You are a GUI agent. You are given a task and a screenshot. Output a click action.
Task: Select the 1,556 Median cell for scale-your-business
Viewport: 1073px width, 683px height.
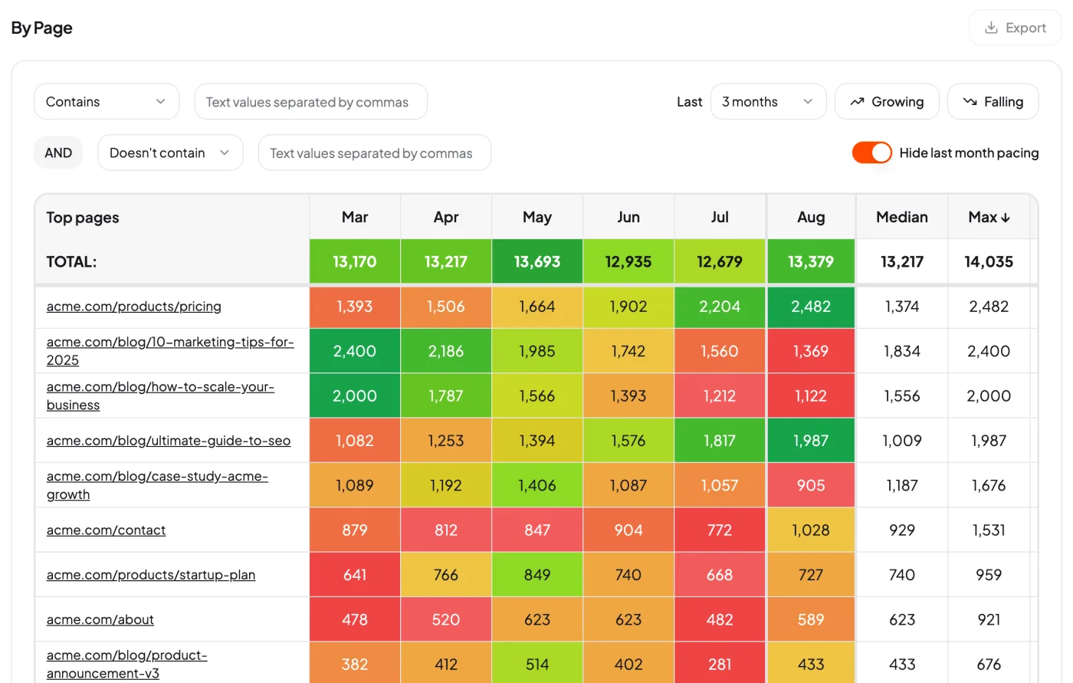pyautogui.click(x=902, y=396)
